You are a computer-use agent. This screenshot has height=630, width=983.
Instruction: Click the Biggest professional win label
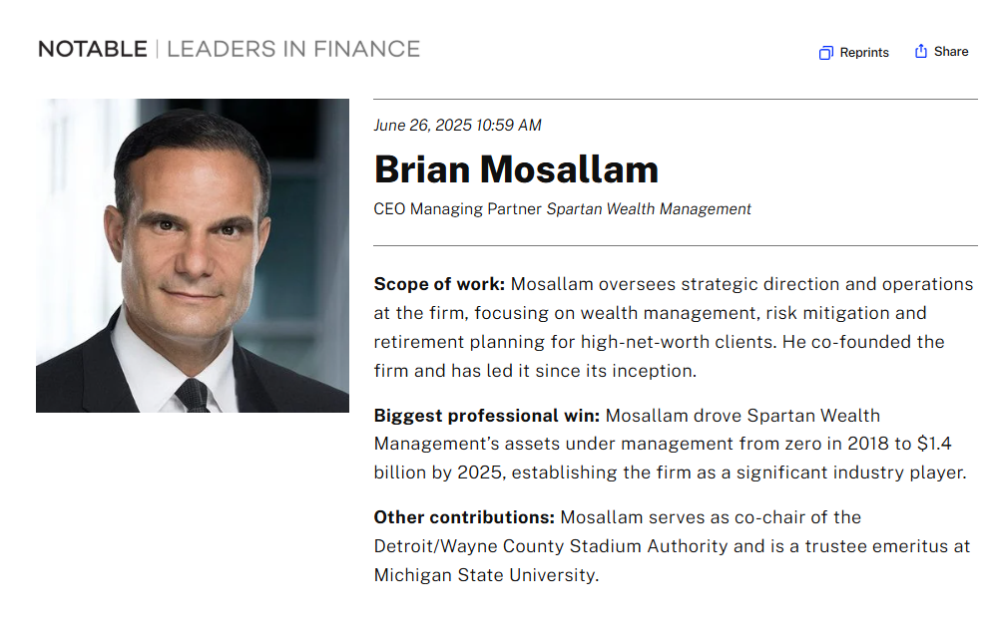(487, 416)
